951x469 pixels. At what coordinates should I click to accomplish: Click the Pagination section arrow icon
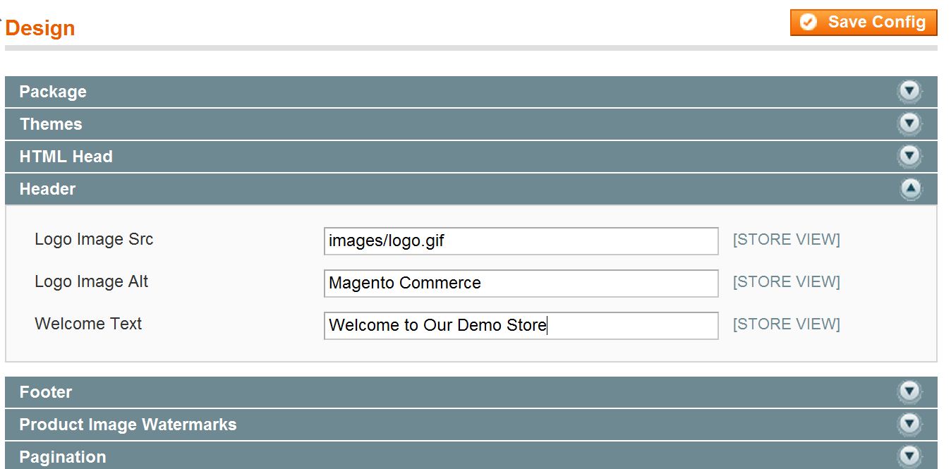909,456
